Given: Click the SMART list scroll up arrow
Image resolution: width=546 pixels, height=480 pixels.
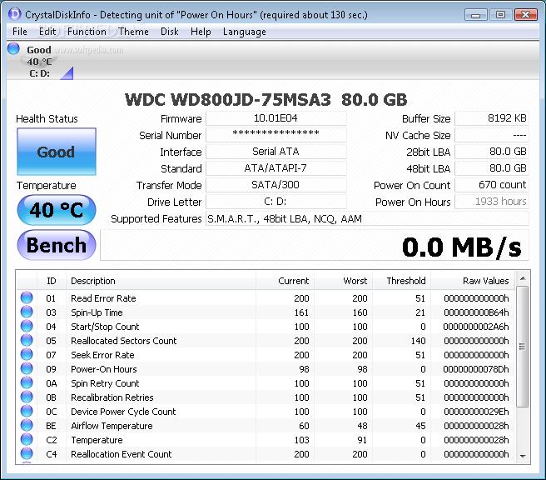Looking at the screenshot, I should click(523, 278).
